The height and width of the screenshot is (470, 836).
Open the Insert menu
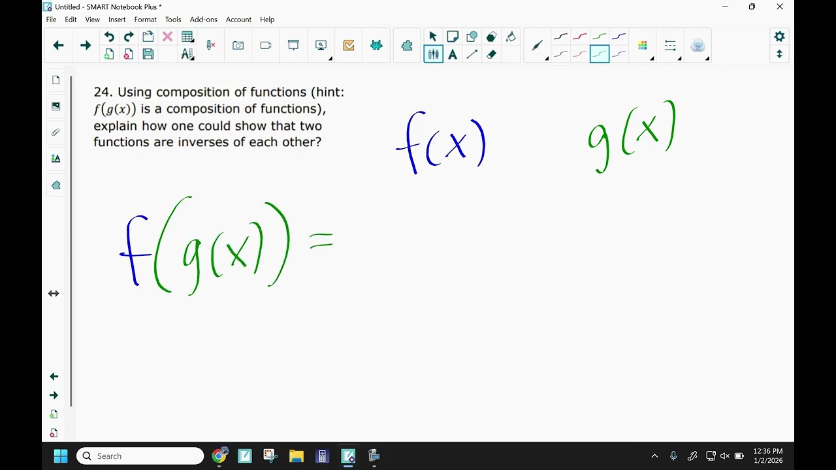coord(117,20)
